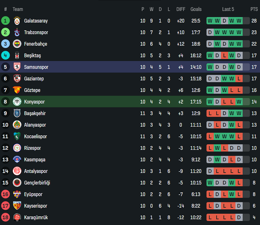Click the Fenerbahçe club badge
The image size is (260, 225).
point(17,44)
